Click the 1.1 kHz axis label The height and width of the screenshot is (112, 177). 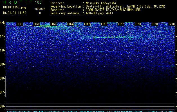(x=2, y=36)
